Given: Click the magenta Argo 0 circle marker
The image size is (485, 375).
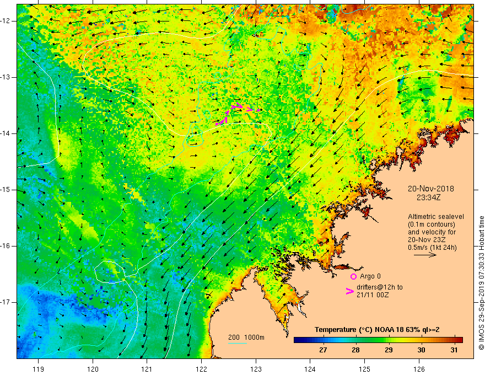Looking at the screenshot, I should 353,276.
